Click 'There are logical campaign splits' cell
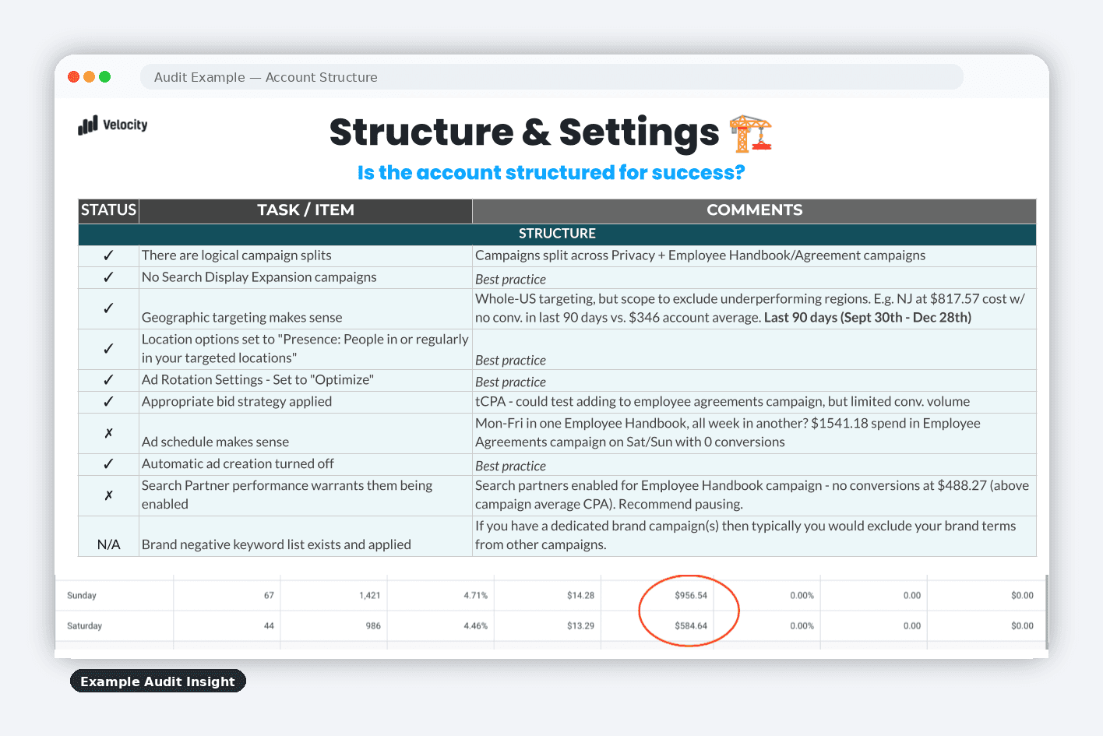The image size is (1103, 736). tap(305, 255)
